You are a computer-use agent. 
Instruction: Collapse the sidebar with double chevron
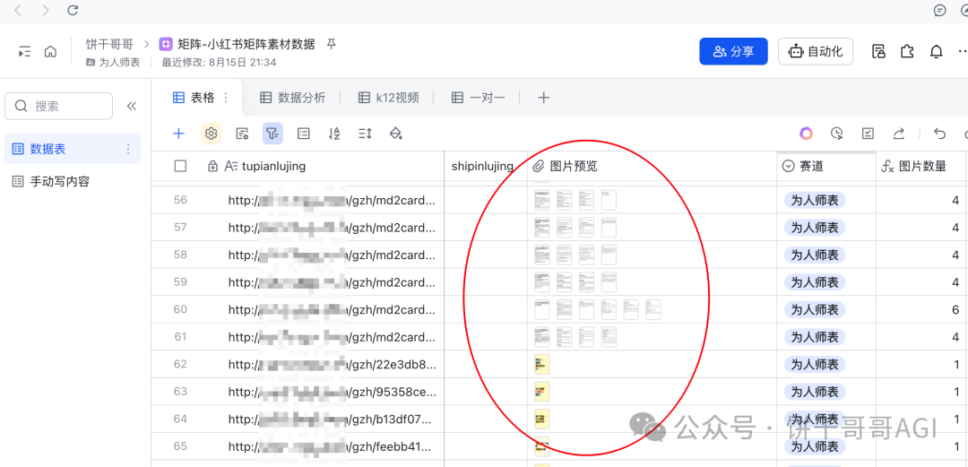click(x=132, y=107)
